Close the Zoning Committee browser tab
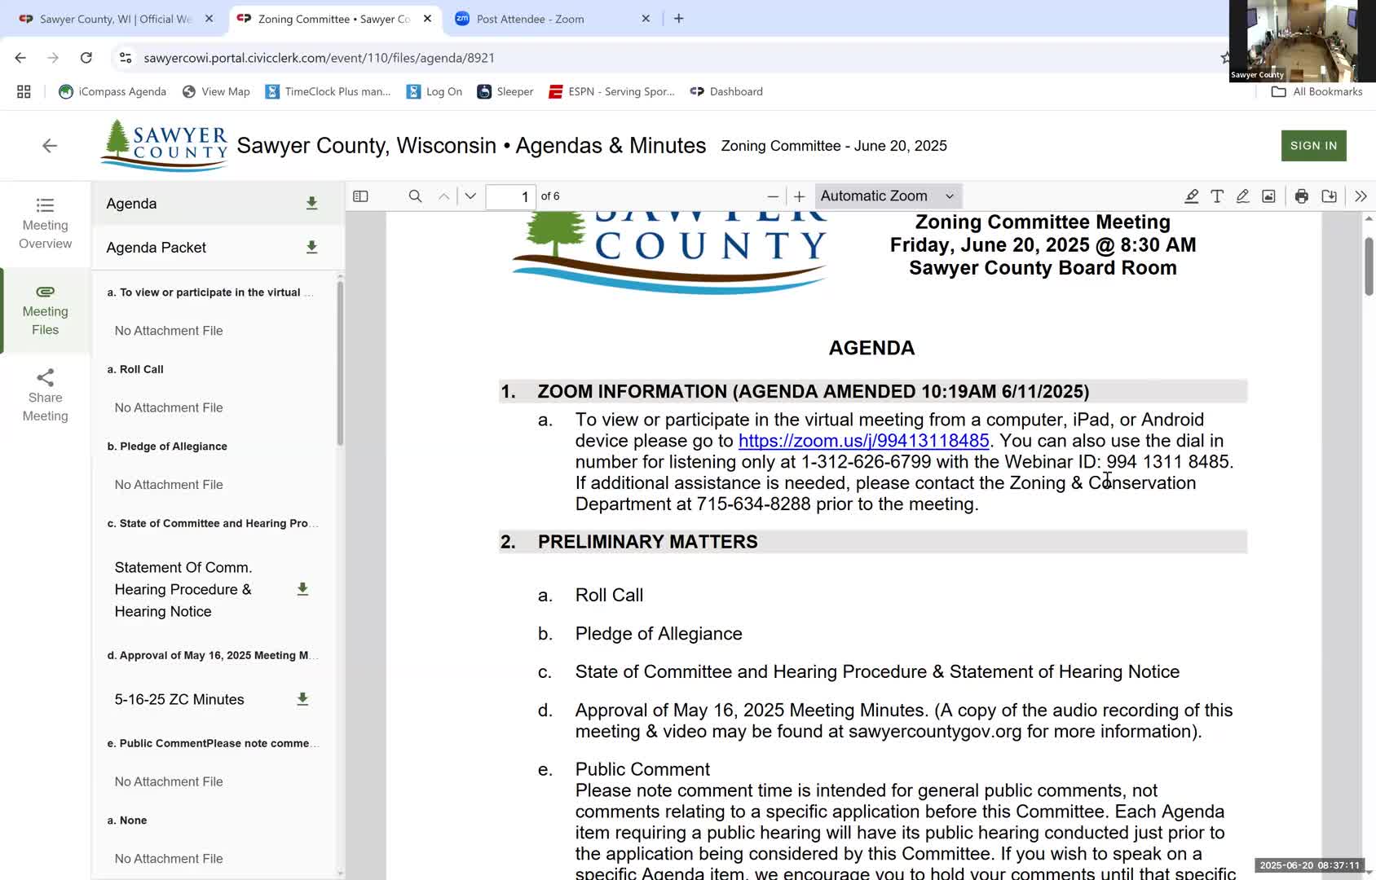The width and height of the screenshot is (1376, 880). click(x=427, y=19)
